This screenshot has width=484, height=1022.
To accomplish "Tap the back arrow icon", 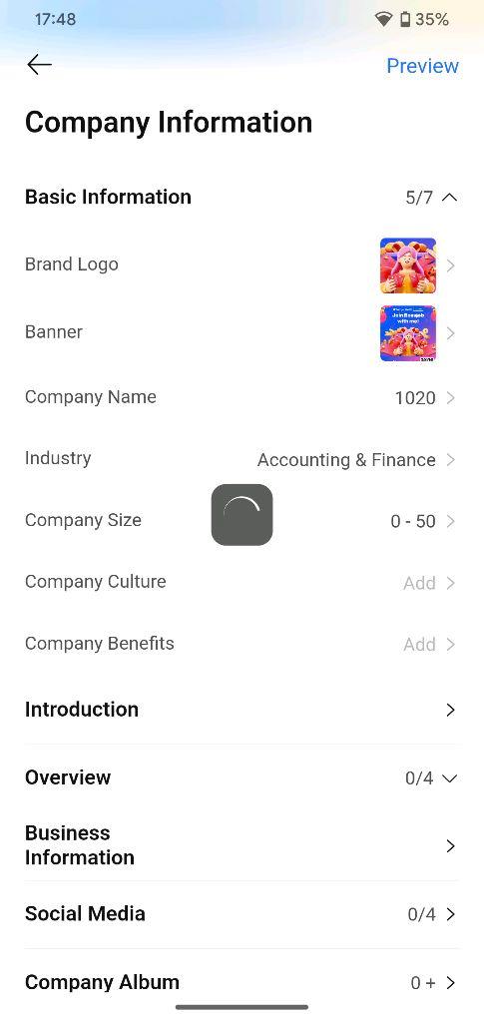I will 40,65.
